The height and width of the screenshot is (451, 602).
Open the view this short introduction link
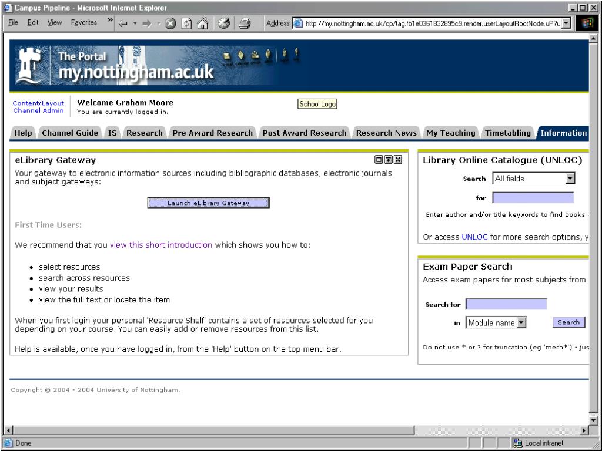161,245
